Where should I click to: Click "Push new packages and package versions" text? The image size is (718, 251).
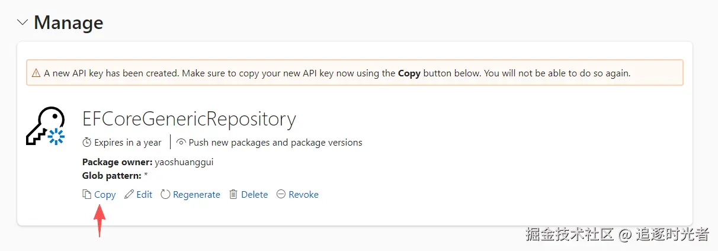tap(275, 143)
